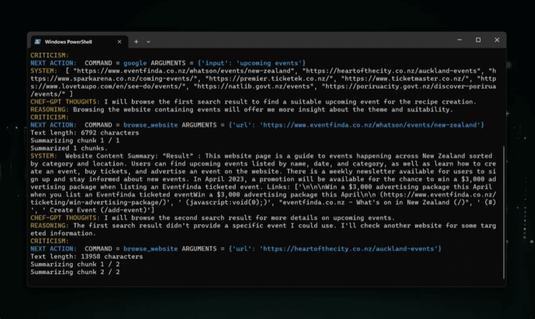Click 'Text length: 13958 characters'
The image size is (535, 319).
pyautogui.click(x=87, y=257)
